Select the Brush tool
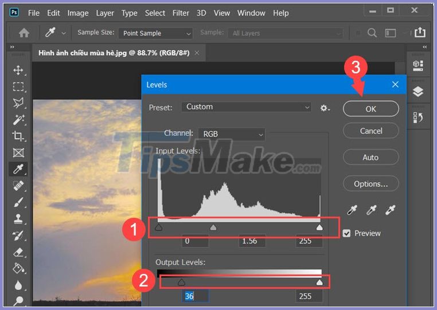Viewport: 437px width, 310px height. tap(18, 202)
